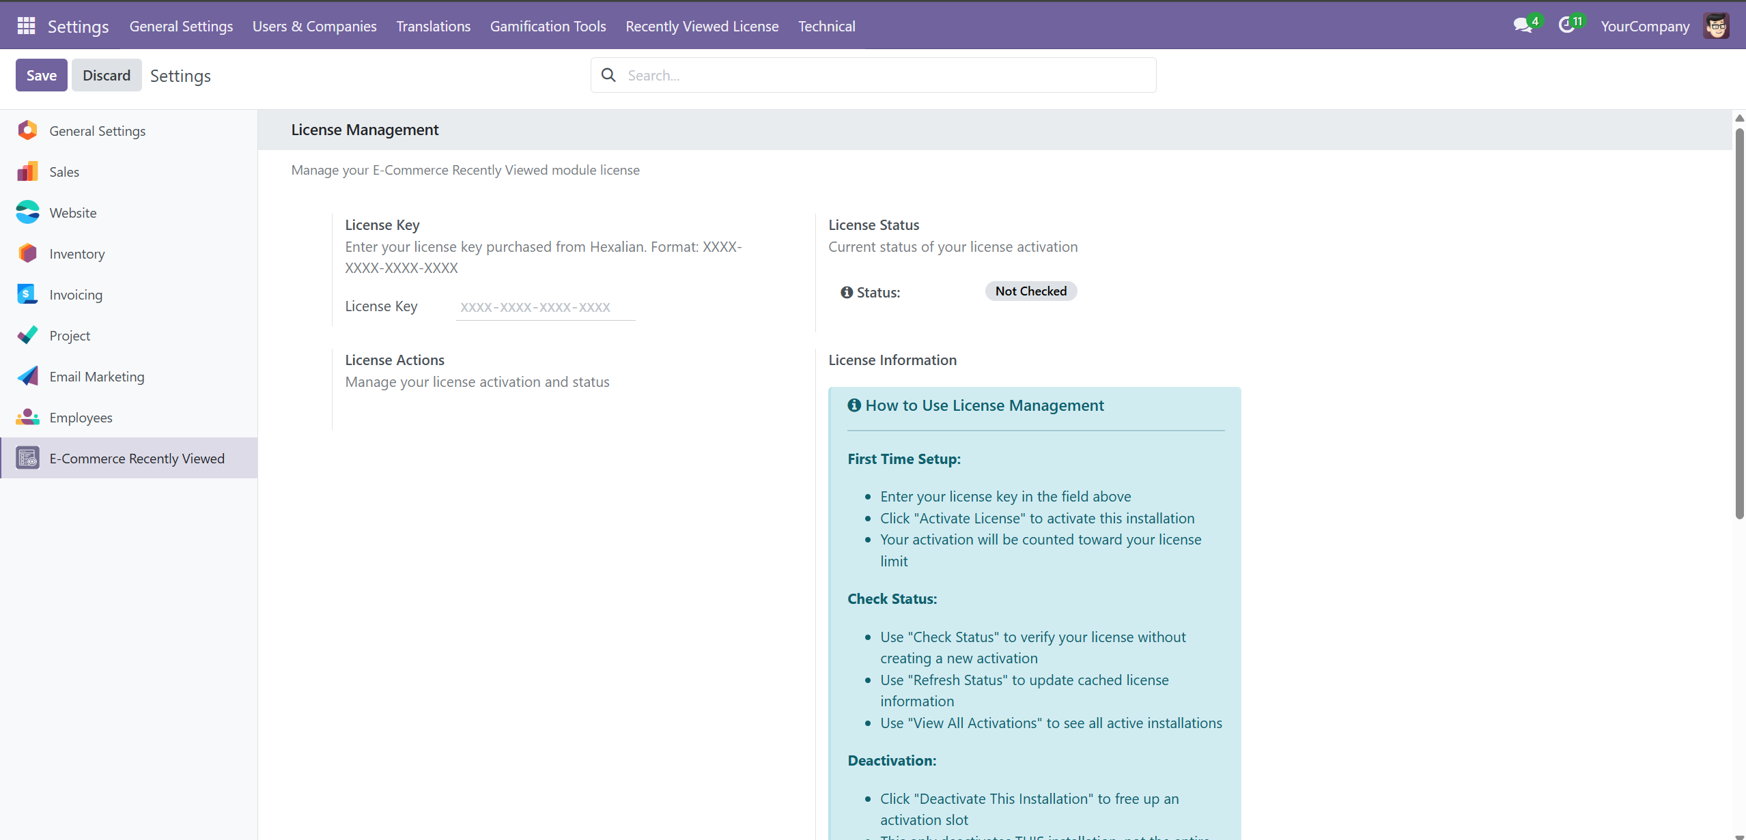Open the Recently Viewed License menu
1746x840 pixels.
(x=702, y=26)
